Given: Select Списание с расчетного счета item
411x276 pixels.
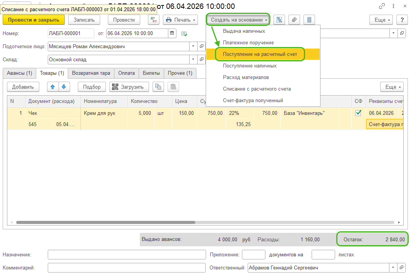Looking at the screenshot, I should [263, 89].
